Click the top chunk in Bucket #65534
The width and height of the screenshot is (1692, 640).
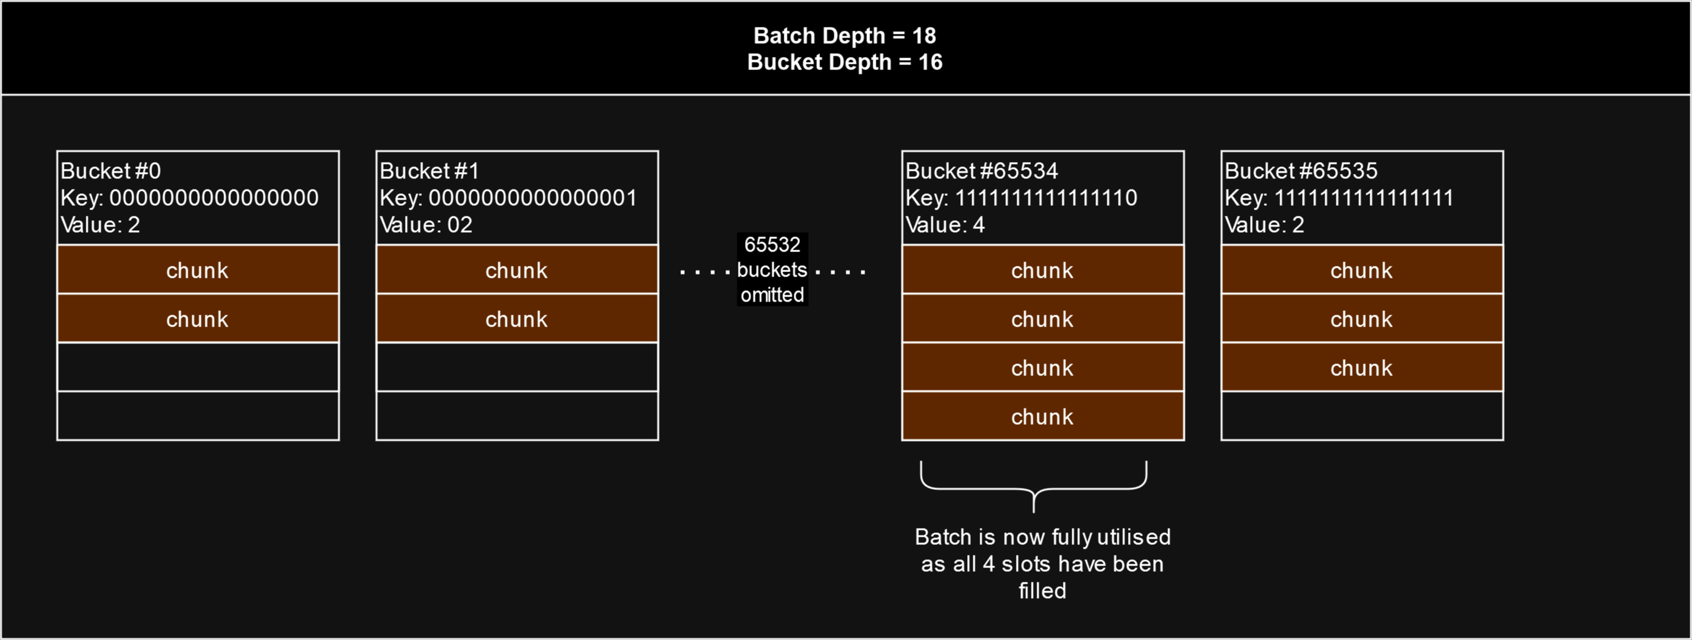click(x=1042, y=270)
